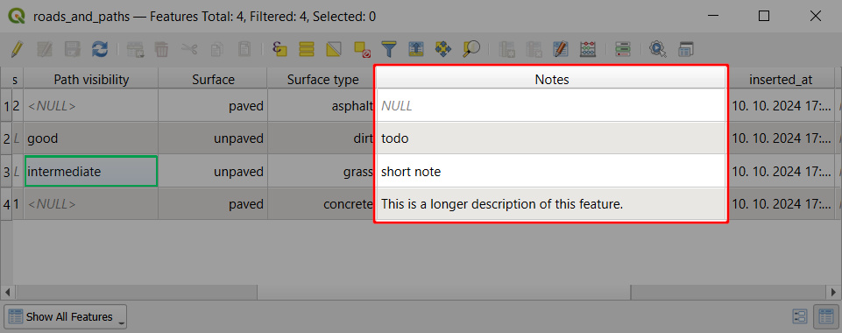Click the Copy selected rows icon

pyautogui.click(x=216, y=49)
